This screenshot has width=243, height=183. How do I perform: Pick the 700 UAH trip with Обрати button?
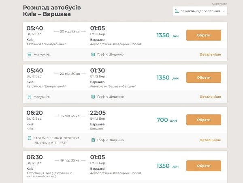[x=204, y=120]
